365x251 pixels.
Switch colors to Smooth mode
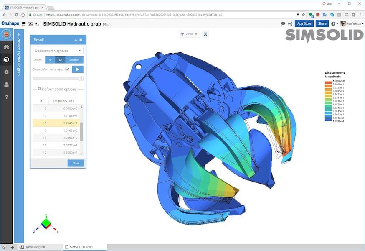click(74, 60)
